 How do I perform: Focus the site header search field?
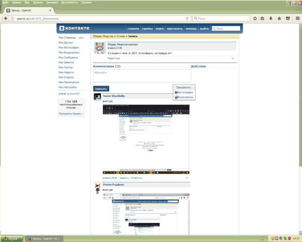(226, 28)
